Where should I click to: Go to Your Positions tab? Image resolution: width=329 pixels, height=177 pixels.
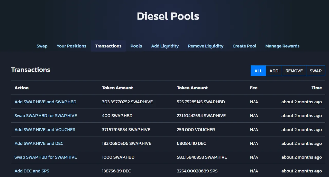point(71,46)
